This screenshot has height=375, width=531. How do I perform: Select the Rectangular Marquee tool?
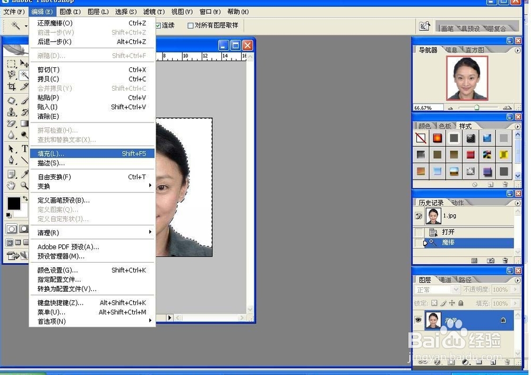(12, 64)
